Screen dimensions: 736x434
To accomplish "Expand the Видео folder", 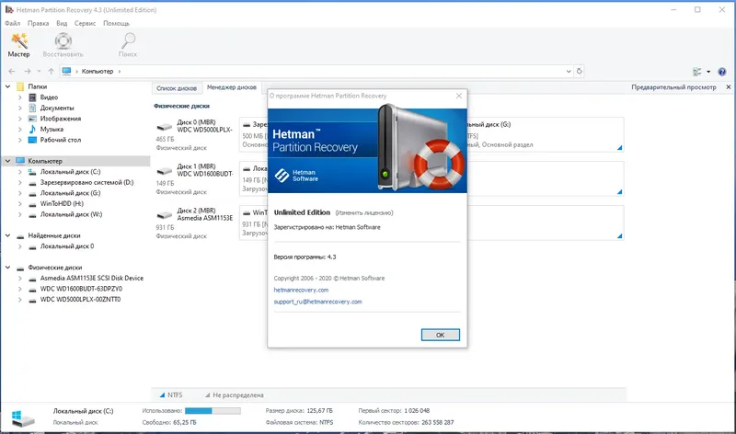I will pyautogui.click(x=19, y=97).
